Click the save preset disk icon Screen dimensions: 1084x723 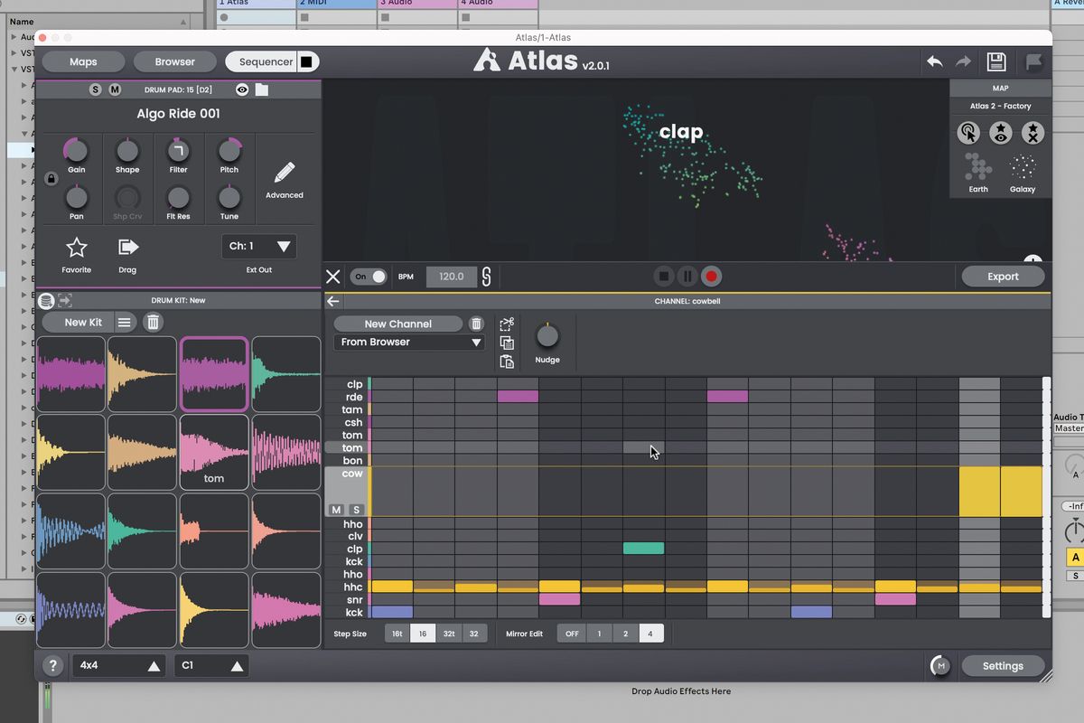click(x=996, y=61)
